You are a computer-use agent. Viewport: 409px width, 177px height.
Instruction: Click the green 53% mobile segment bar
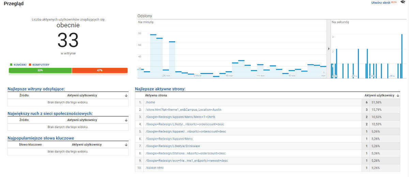click(40, 70)
